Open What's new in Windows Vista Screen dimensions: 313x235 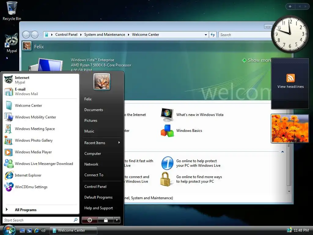[192, 115]
